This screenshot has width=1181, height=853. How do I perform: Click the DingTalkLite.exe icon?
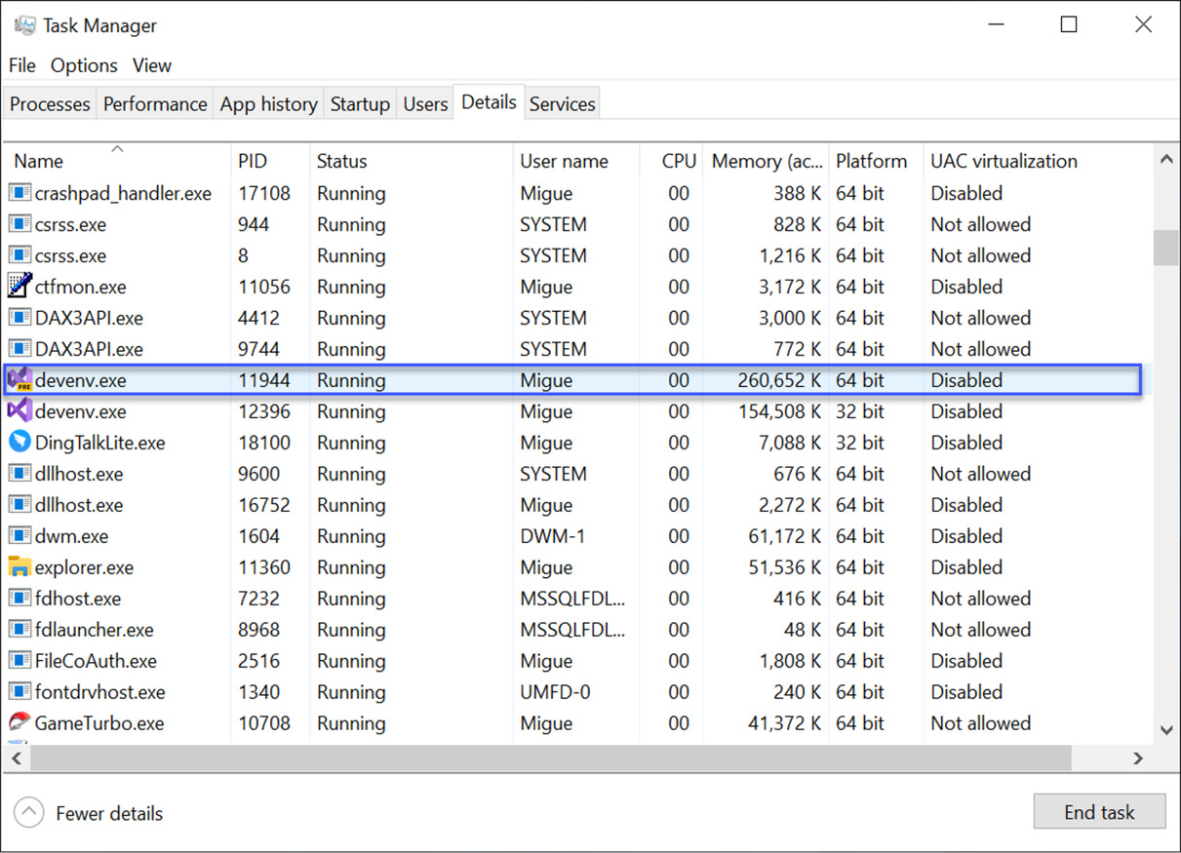(x=19, y=443)
